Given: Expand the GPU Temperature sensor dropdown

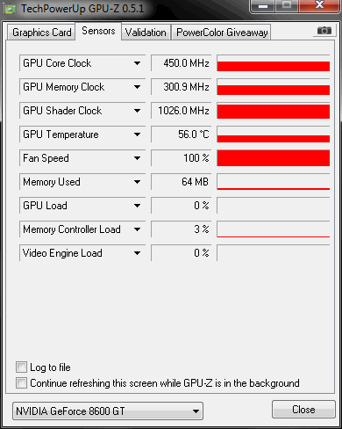Looking at the screenshot, I should (x=137, y=135).
